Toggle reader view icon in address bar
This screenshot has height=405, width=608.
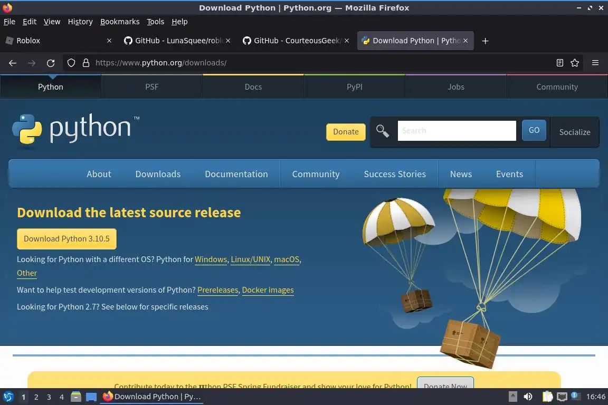click(x=559, y=63)
